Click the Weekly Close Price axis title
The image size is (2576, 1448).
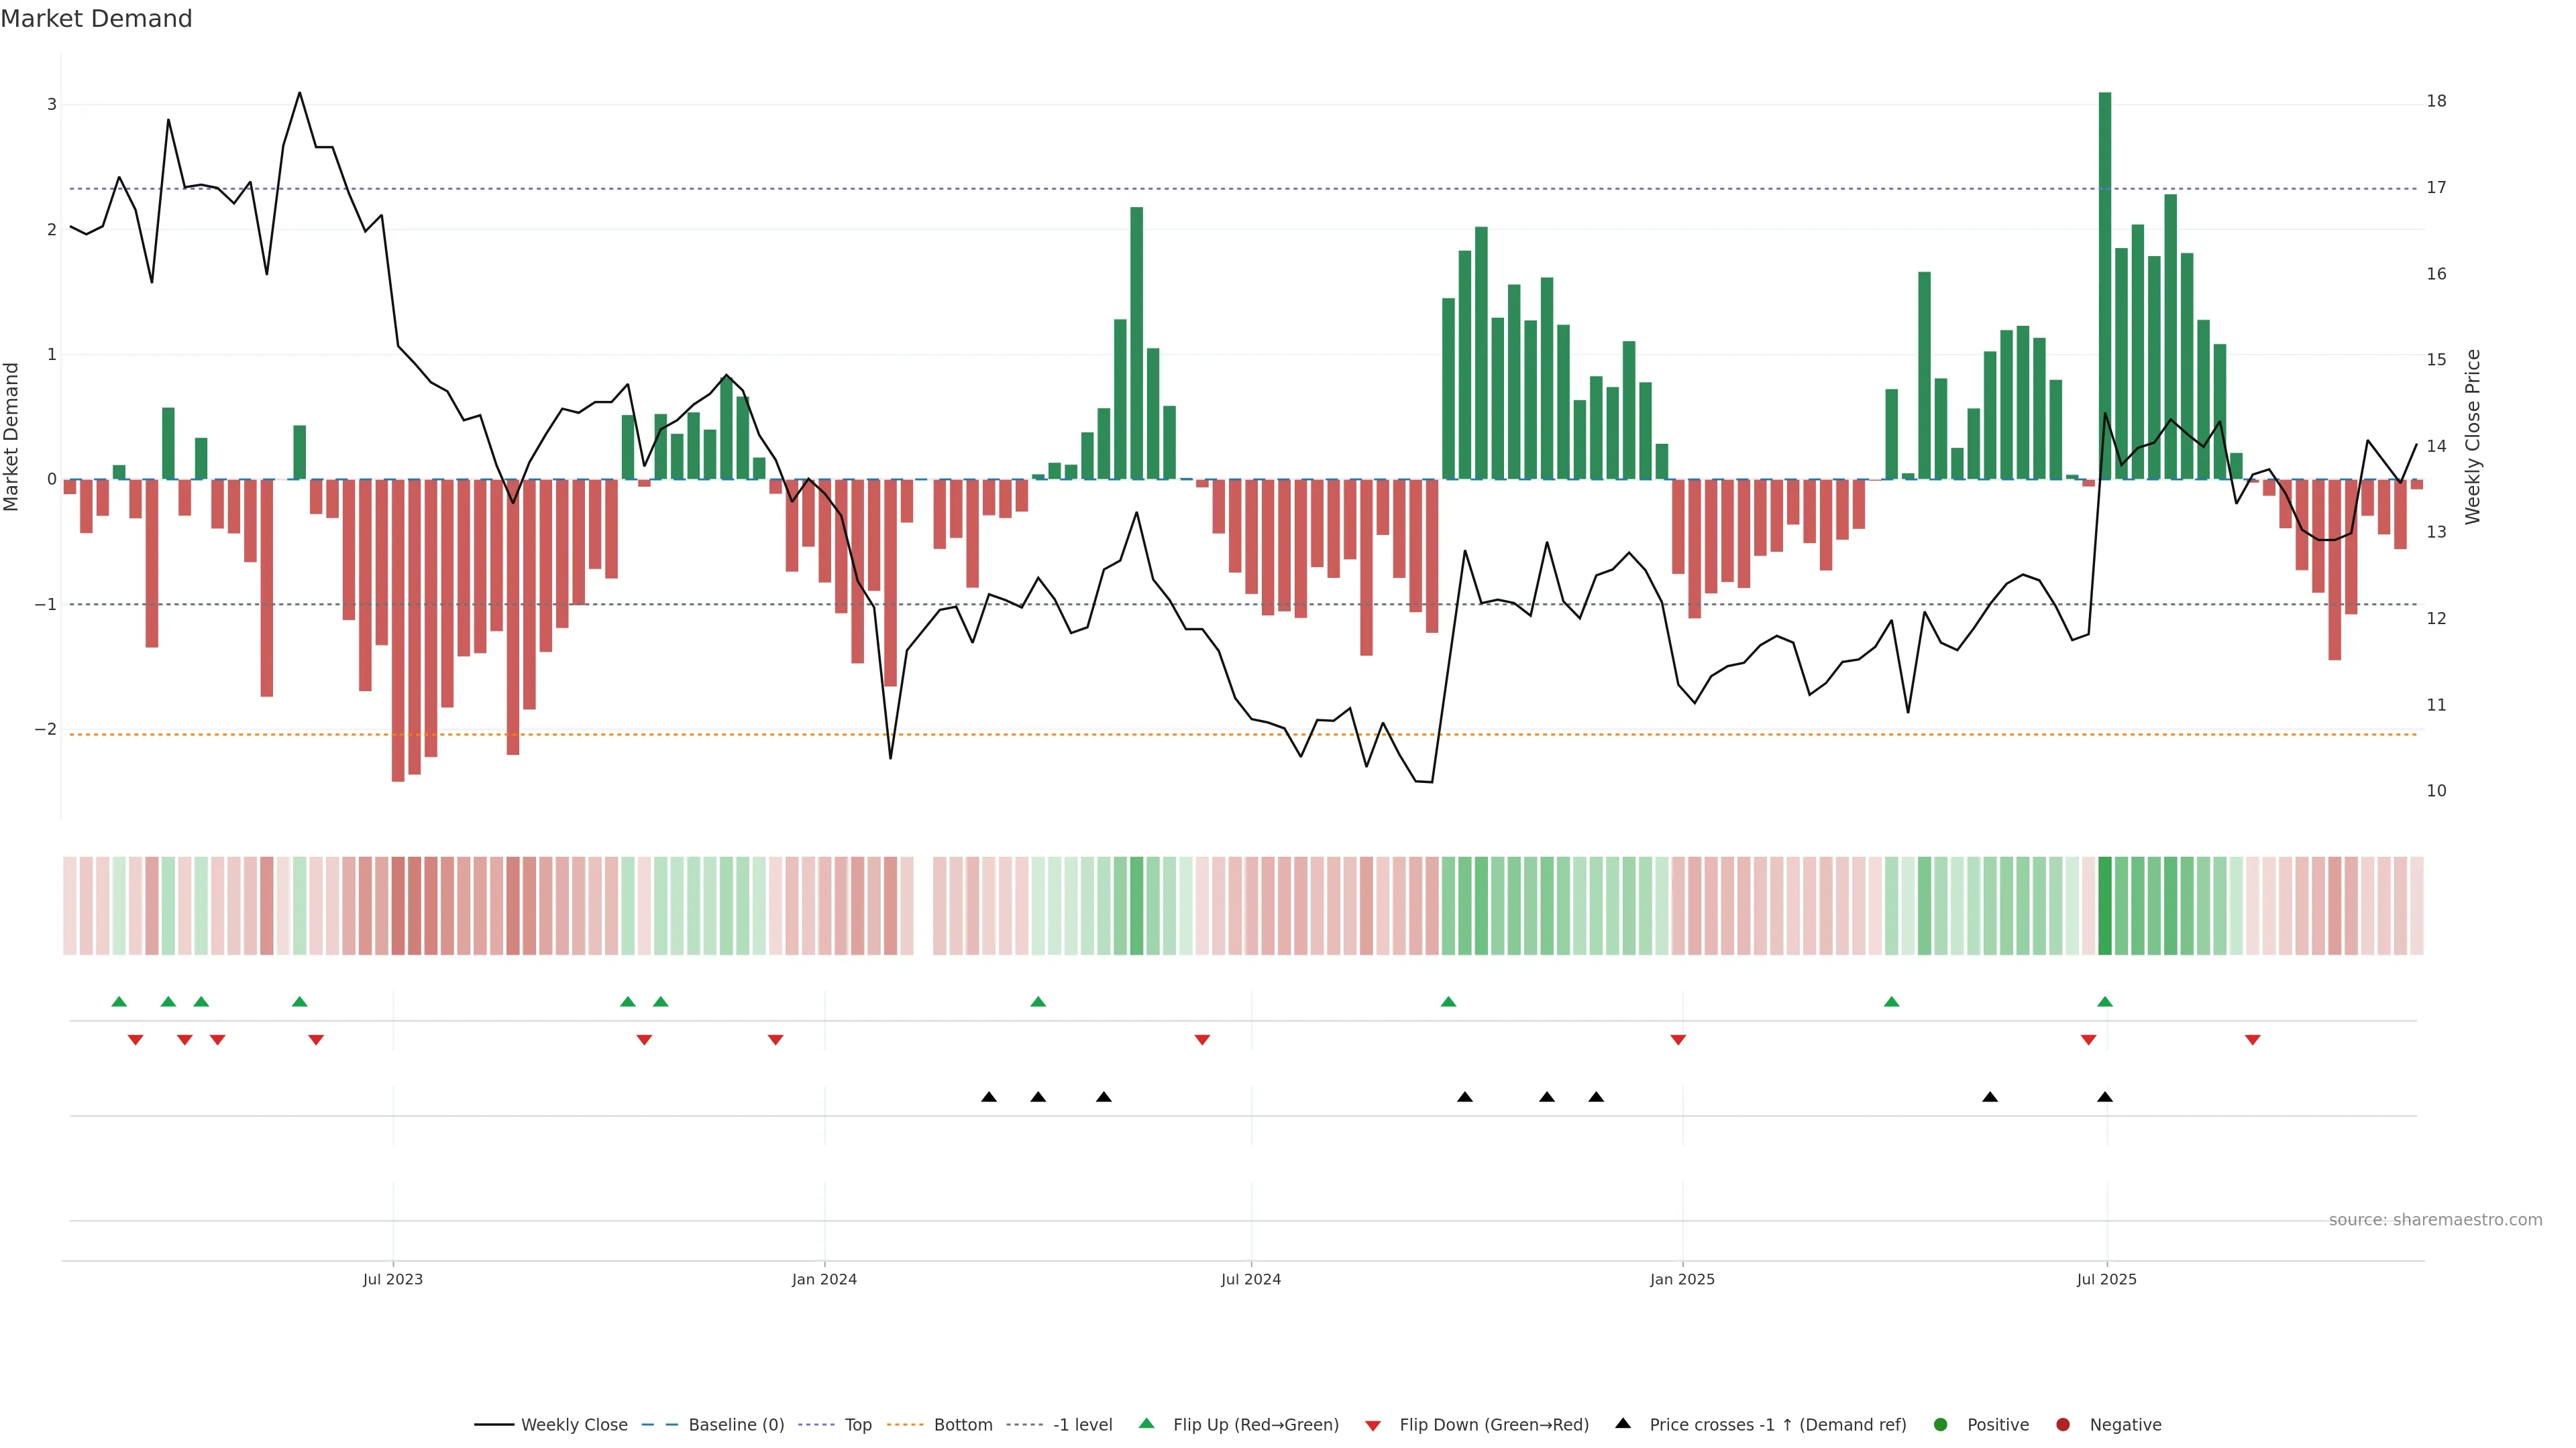[x=2473, y=436]
